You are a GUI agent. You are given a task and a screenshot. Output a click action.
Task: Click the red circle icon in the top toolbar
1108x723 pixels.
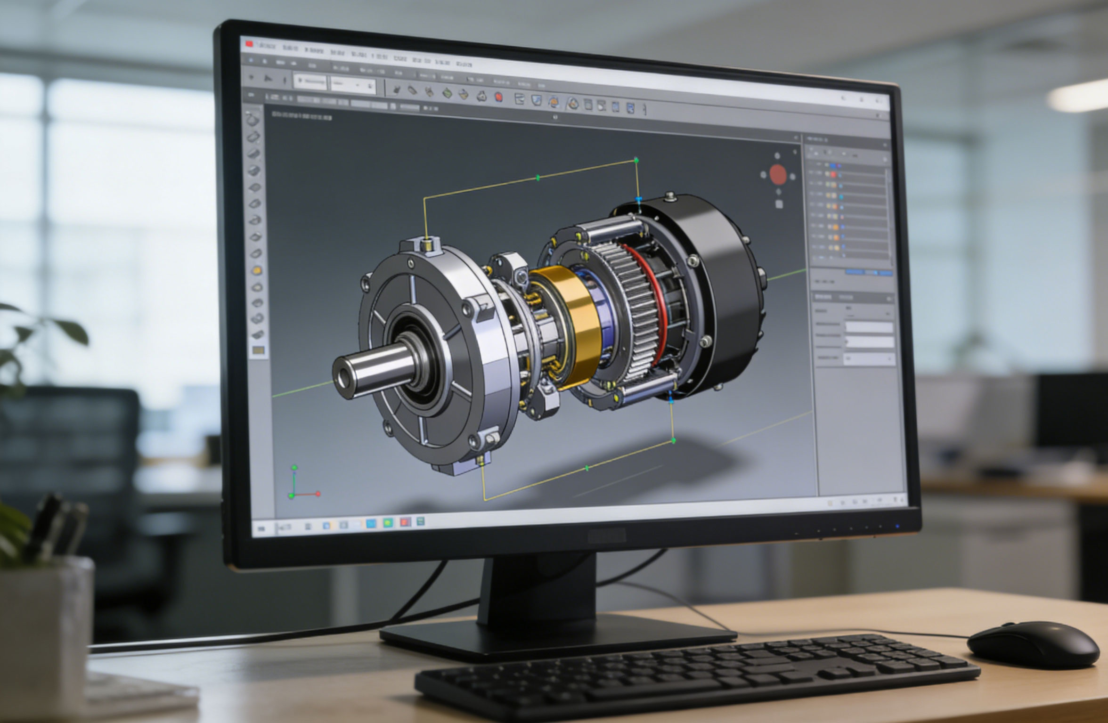[x=498, y=97]
